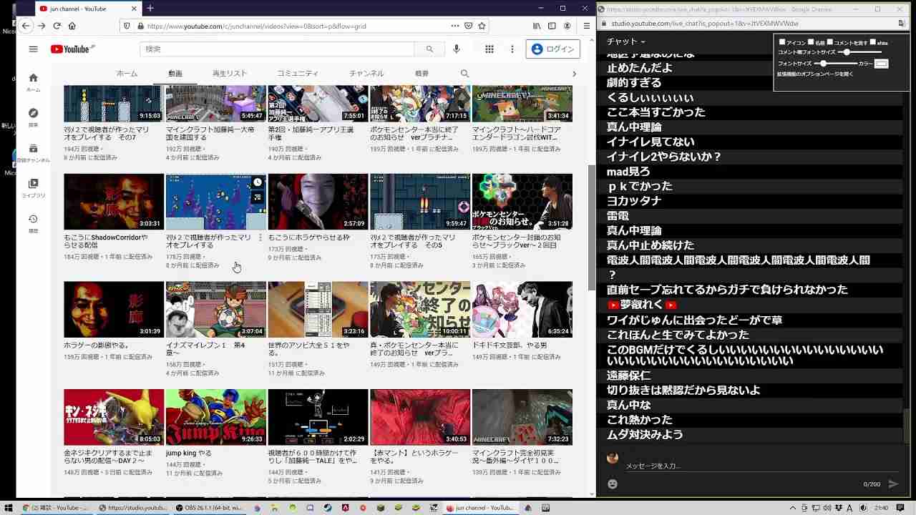This screenshot has height=515, width=916.
Task: Open the YouTube hamburger guide menu
Action: (x=33, y=49)
